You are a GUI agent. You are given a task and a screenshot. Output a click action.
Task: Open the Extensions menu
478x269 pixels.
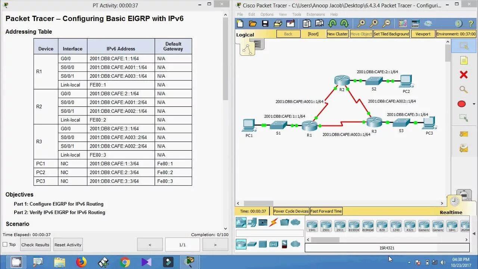click(x=316, y=15)
